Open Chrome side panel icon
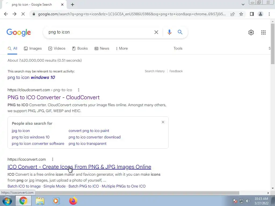 coord(252,14)
